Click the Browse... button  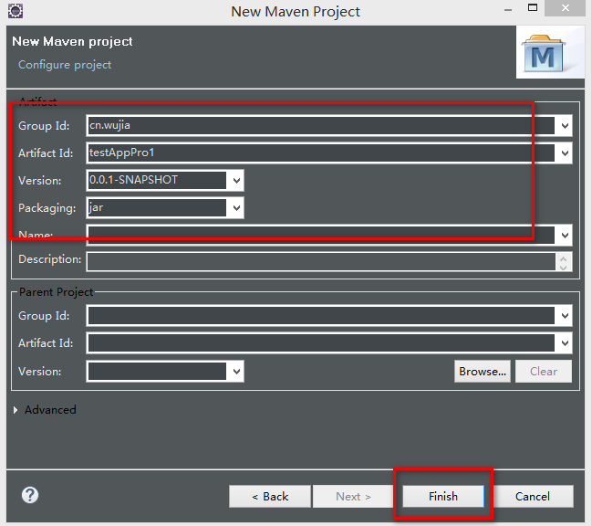click(x=483, y=372)
